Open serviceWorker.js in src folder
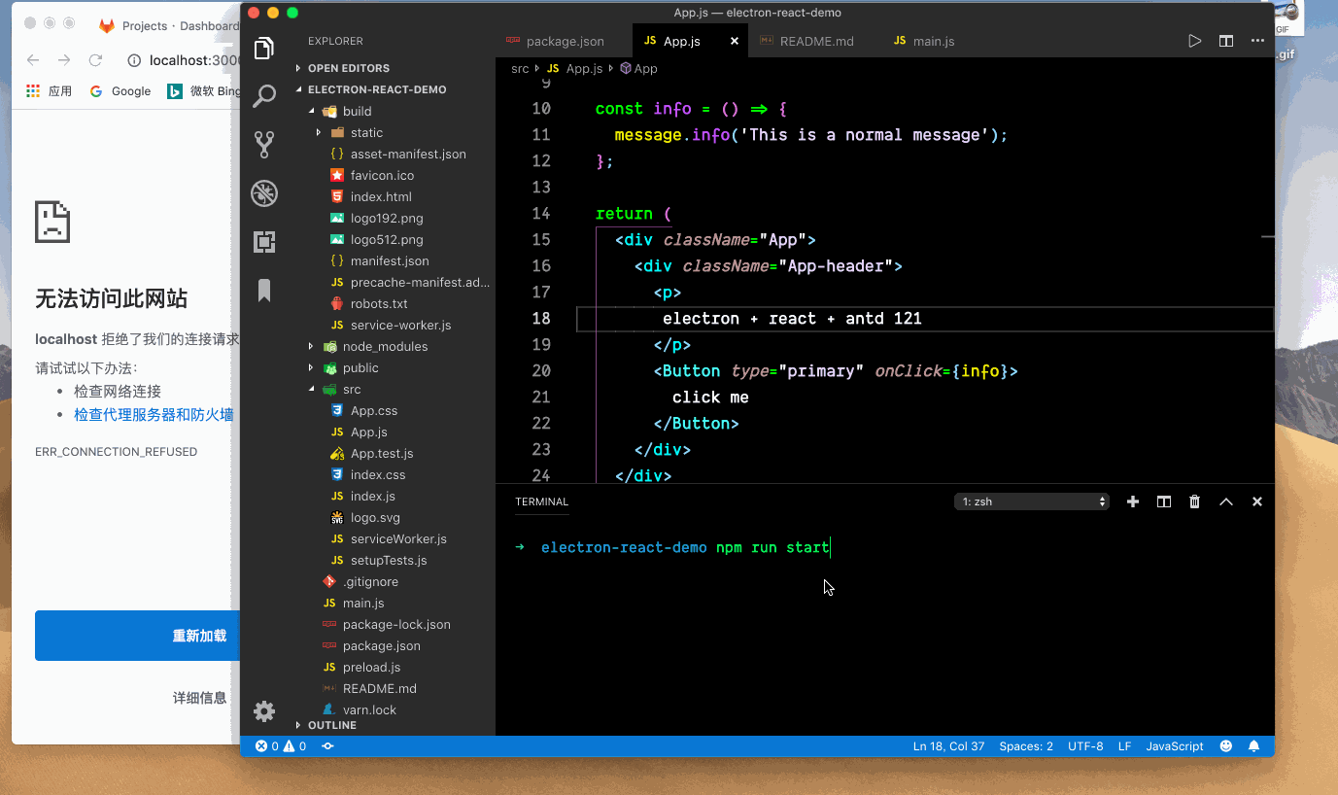Screen dimensions: 1338x795 tap(398, 538)
